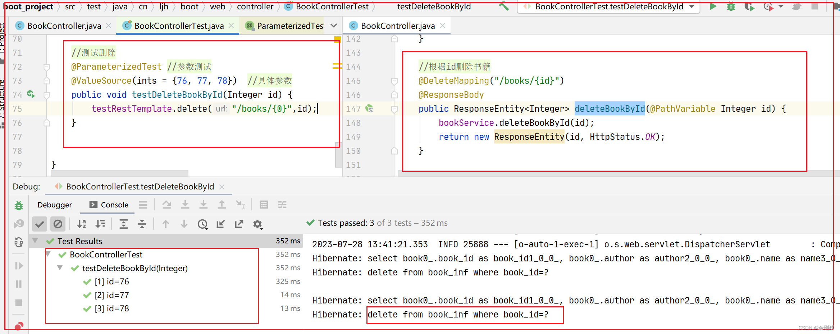840x334 pixels.
Task: Select the [1] id=76 test result
Action: (x=111, y=282)
